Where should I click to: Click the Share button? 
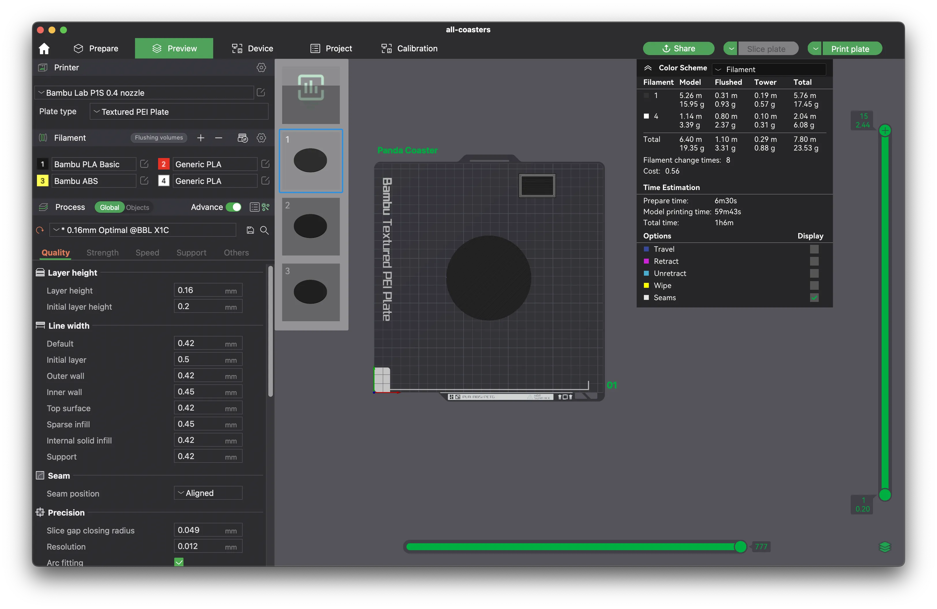679,49
